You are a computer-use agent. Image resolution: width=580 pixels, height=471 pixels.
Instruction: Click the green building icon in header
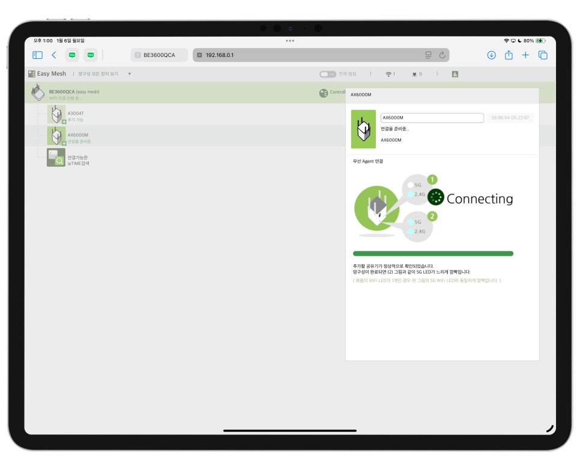(x=455, y=74)
